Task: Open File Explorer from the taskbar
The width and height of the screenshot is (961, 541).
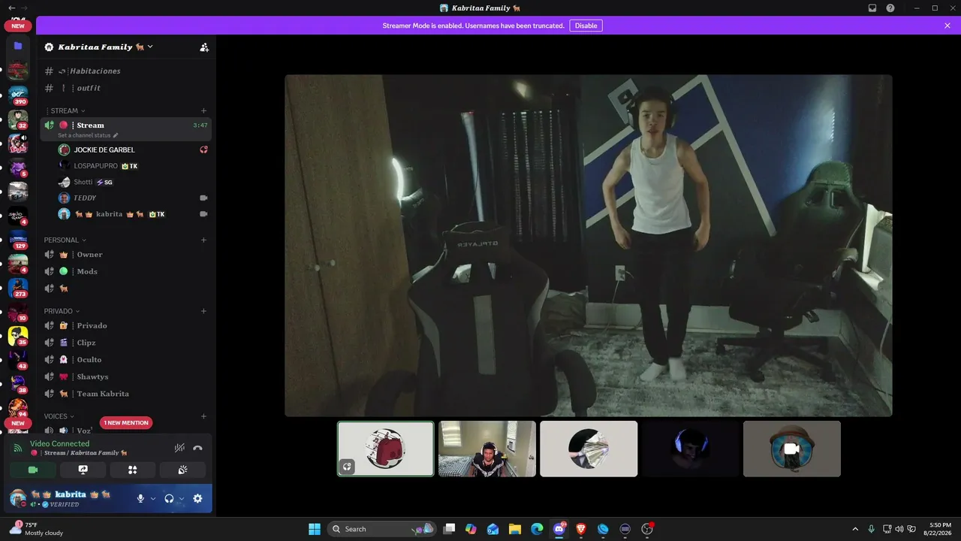Action: point(515,529)
